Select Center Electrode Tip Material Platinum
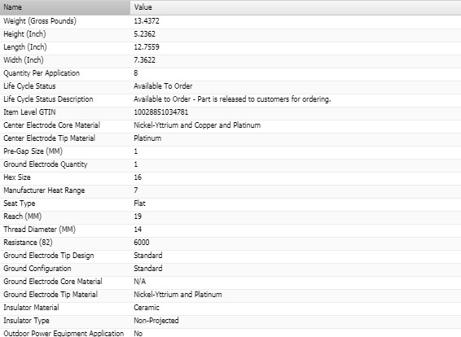The image size is (461, 337). click(x=147, y=138)
